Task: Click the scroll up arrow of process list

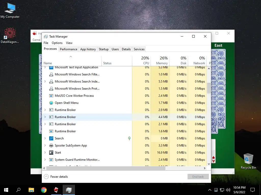Action: 209,69
